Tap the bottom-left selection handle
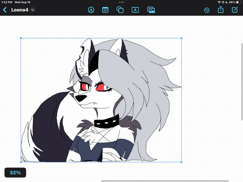Viewport: 243px width, 182px height. pos(21,162)
